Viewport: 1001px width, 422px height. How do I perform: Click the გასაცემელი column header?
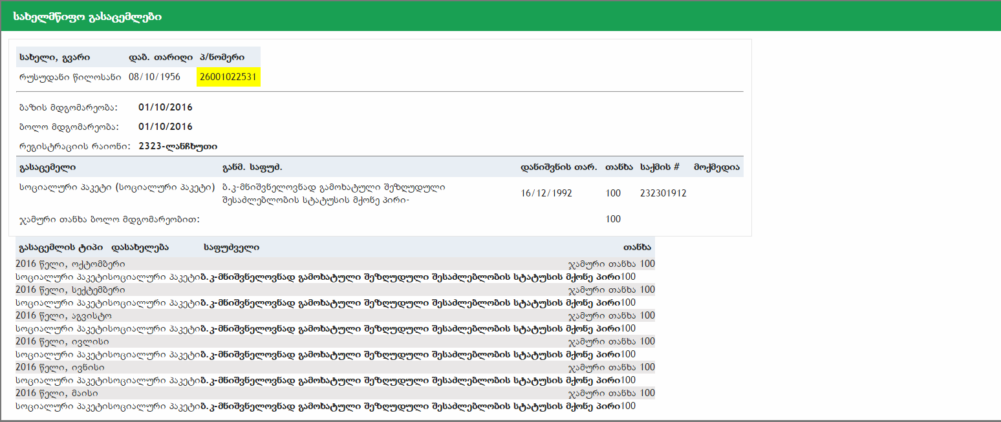48,167
